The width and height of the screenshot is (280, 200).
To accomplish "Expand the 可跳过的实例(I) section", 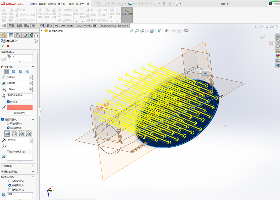I will pos(33,171).
